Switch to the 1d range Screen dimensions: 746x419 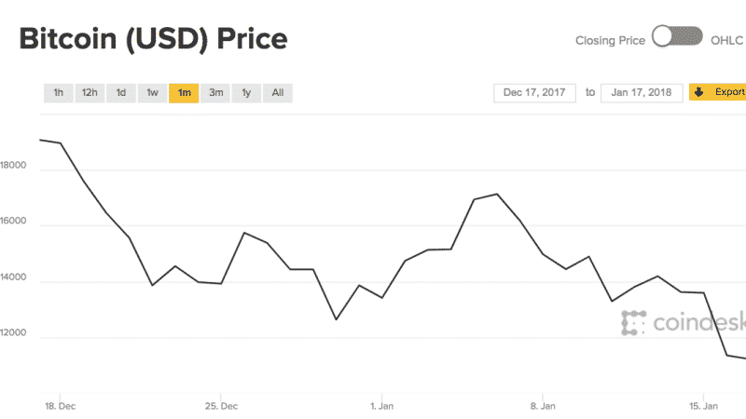[121, 92]
